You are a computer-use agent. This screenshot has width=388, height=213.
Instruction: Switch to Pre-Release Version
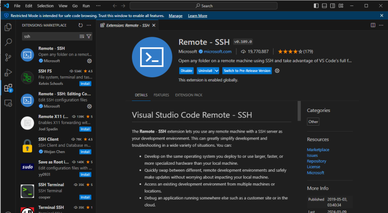pyautogui.click(x=247, y=71)
